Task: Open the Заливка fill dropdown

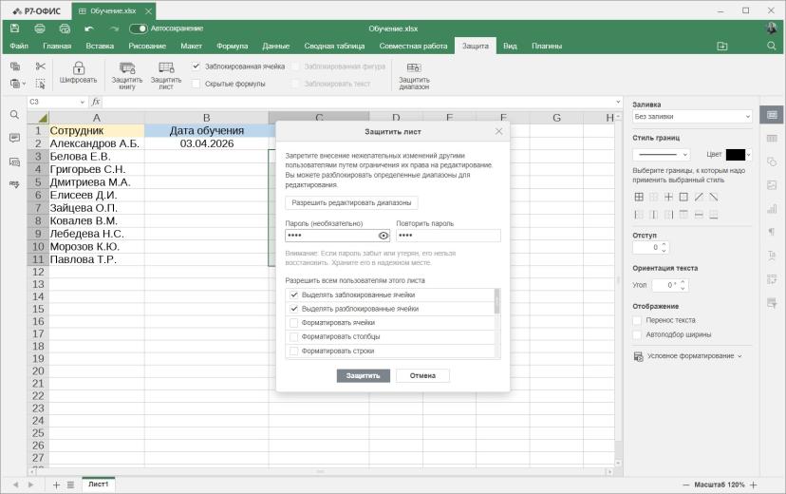Action: coord(692,116)
